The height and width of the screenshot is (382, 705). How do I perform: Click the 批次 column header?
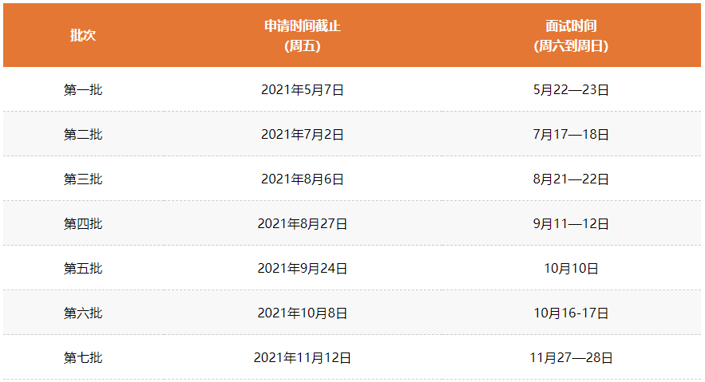(83, 36)
